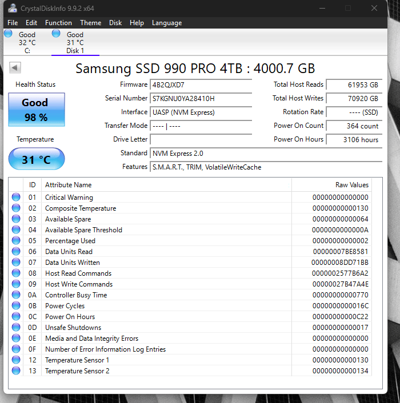Viewport: 400px width, 403px height.
Task: Click the Firmware field 4B2QJXD7
Action: [201, 85]
